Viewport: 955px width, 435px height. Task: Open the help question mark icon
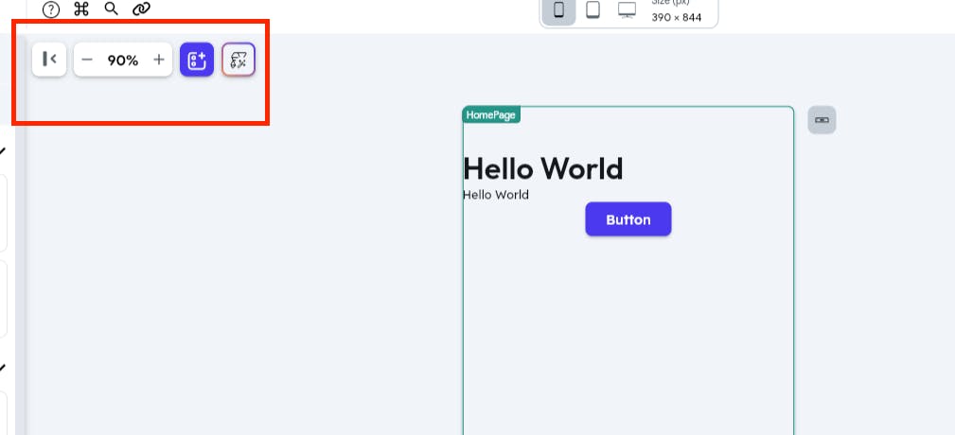point(51,9)
